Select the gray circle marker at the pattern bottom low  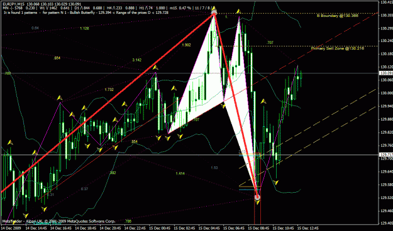coord(257,197)
